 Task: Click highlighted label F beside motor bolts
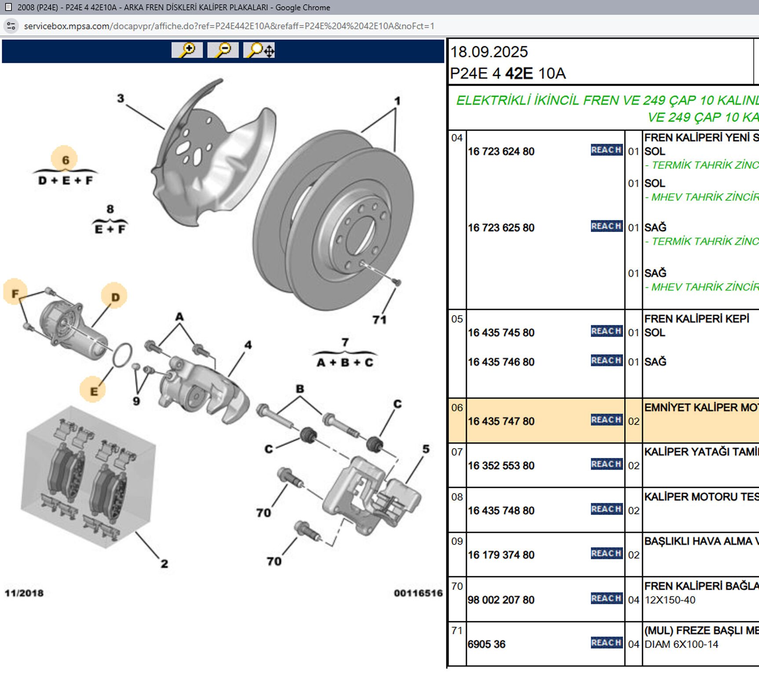[x=15, y=292]
